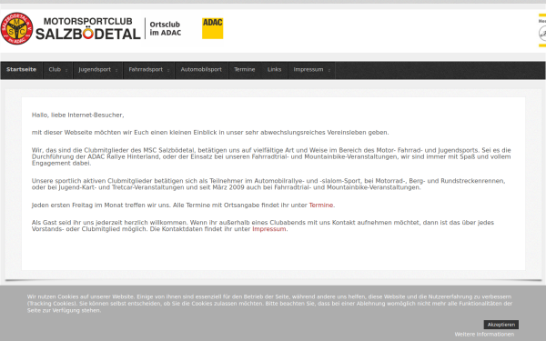Open the Jugendsport menu item
The image size is (546, 341).
pyautogui.click(x=95, y=70)
